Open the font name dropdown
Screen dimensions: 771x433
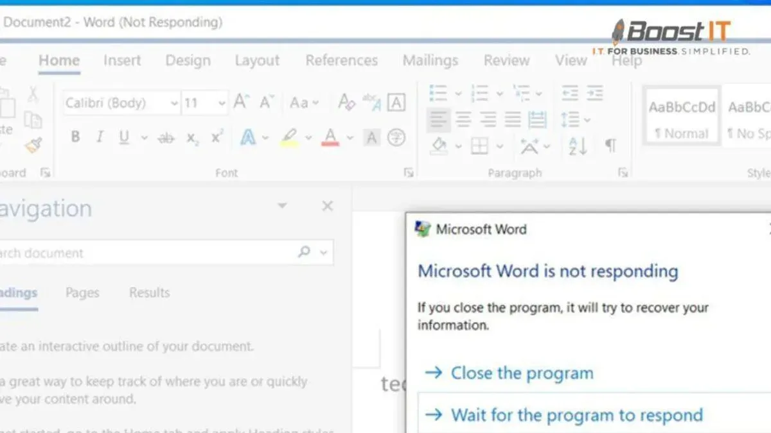point(174,103)
